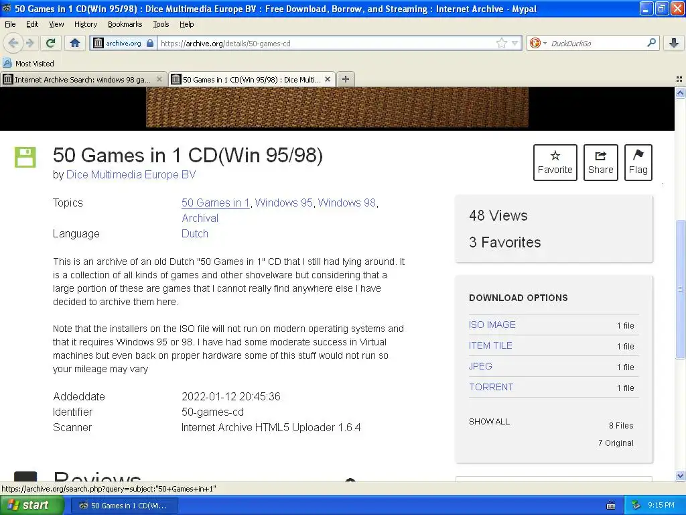This screenshot has height=515, width=686.
Task: Click SHOW ALL download files
Action: coord(489,421)
